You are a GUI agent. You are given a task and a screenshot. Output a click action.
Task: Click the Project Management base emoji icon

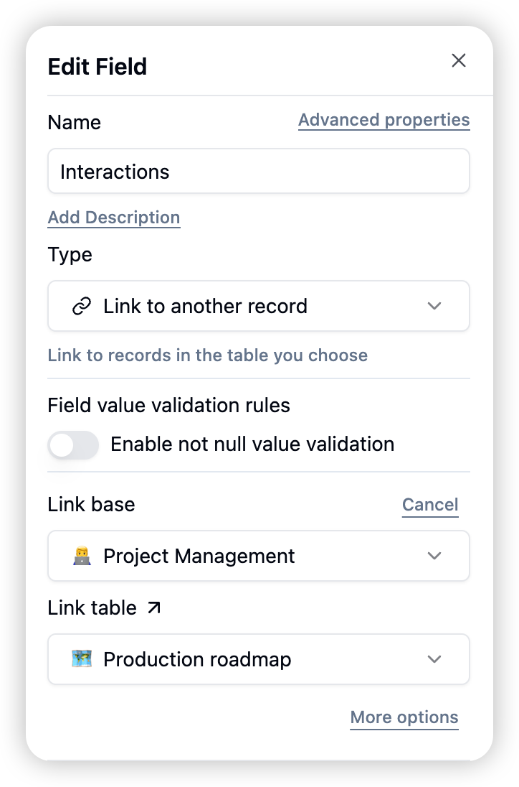82,556
